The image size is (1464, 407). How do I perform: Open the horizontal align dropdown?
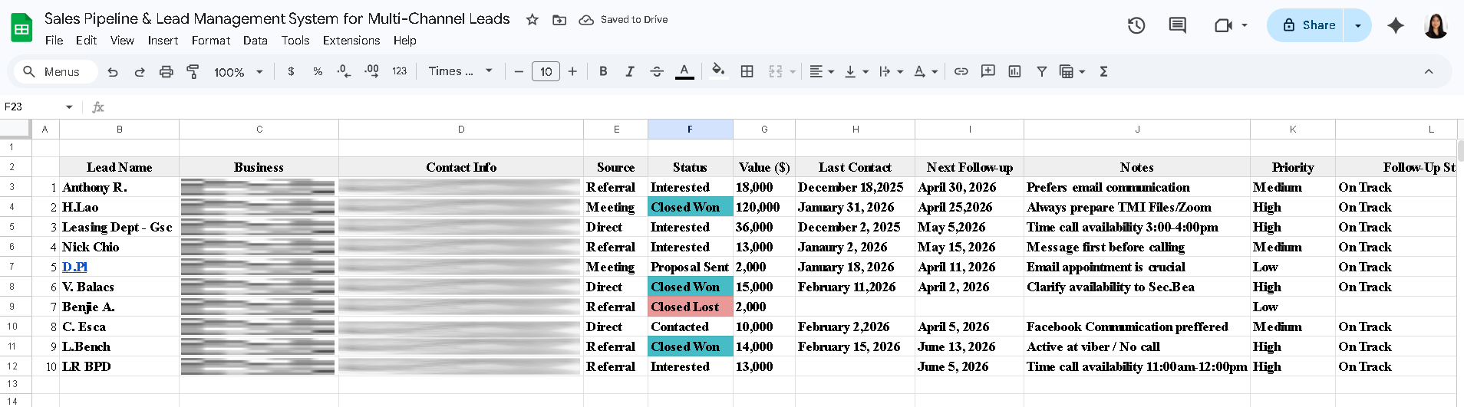pos(822,71)
